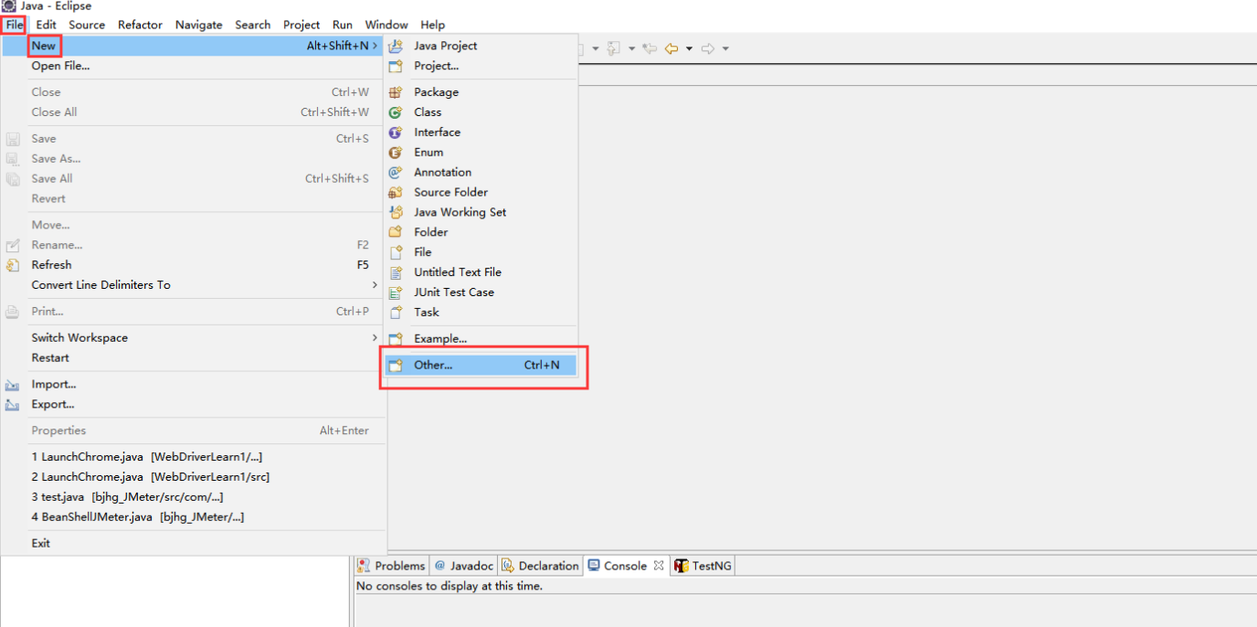Click the Forward arrow in toolbar
The height and width of the screenshot is (627, 1257).
[x=708, y=48]
